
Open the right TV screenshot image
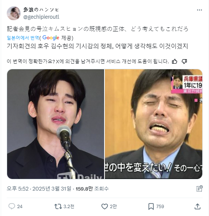154,124
